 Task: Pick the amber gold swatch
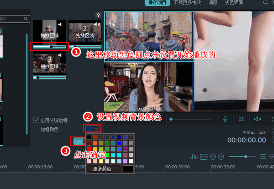point(95,149)
